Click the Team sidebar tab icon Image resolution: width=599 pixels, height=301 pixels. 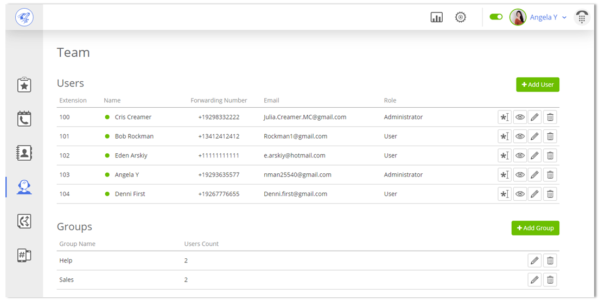(x=24, y=187)
